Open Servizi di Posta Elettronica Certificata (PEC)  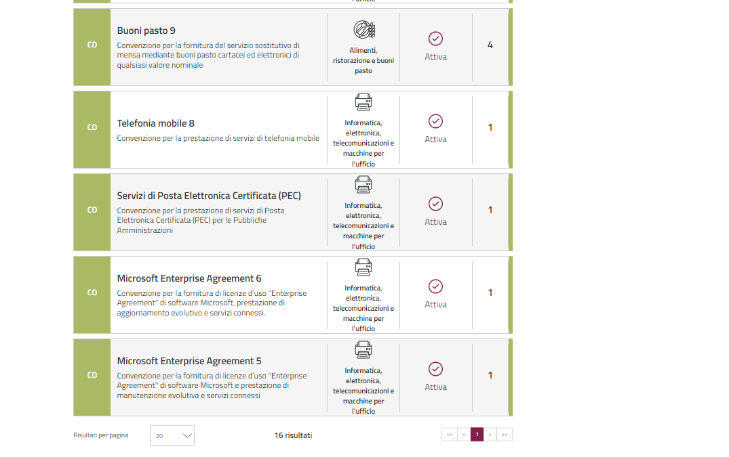point(209,196)
